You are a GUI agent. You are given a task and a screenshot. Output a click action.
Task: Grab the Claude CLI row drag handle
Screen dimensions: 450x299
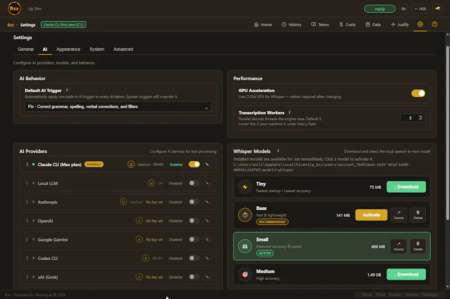(27, 164)
